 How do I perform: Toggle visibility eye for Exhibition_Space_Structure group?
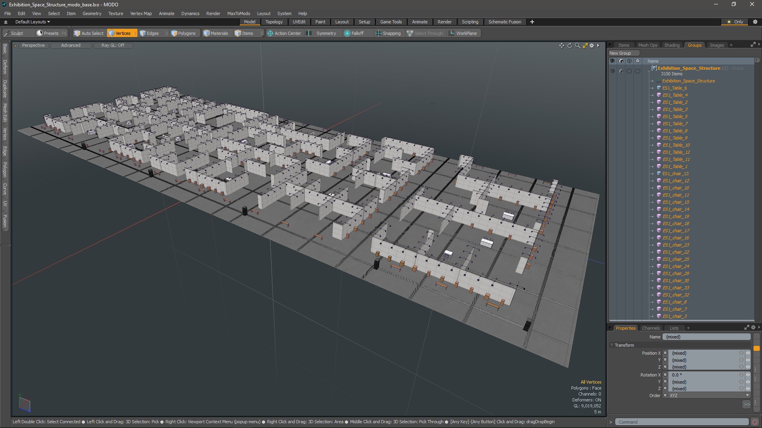point(612,71)
